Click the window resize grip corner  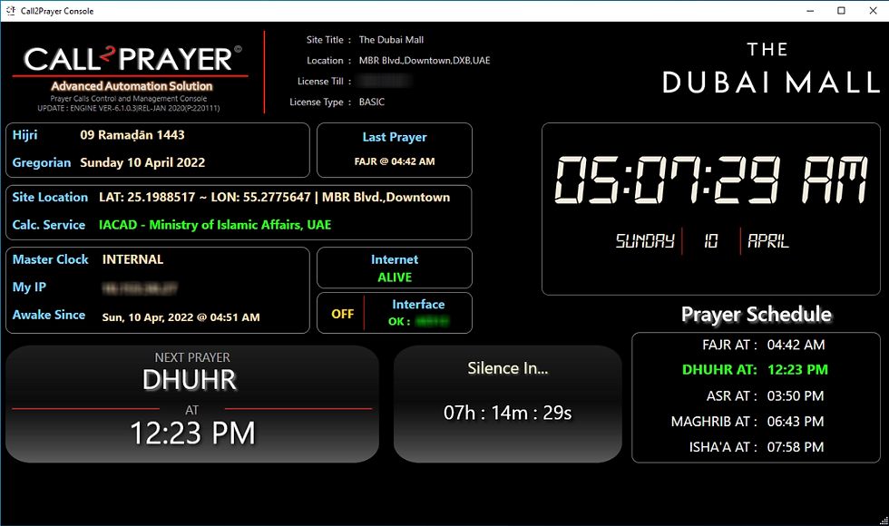[884, 521]
